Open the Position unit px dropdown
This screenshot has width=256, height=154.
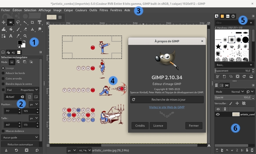[34, 104]
